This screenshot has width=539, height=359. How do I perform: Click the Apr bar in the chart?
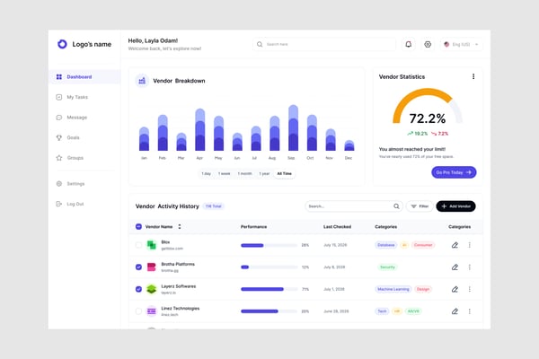200,130
